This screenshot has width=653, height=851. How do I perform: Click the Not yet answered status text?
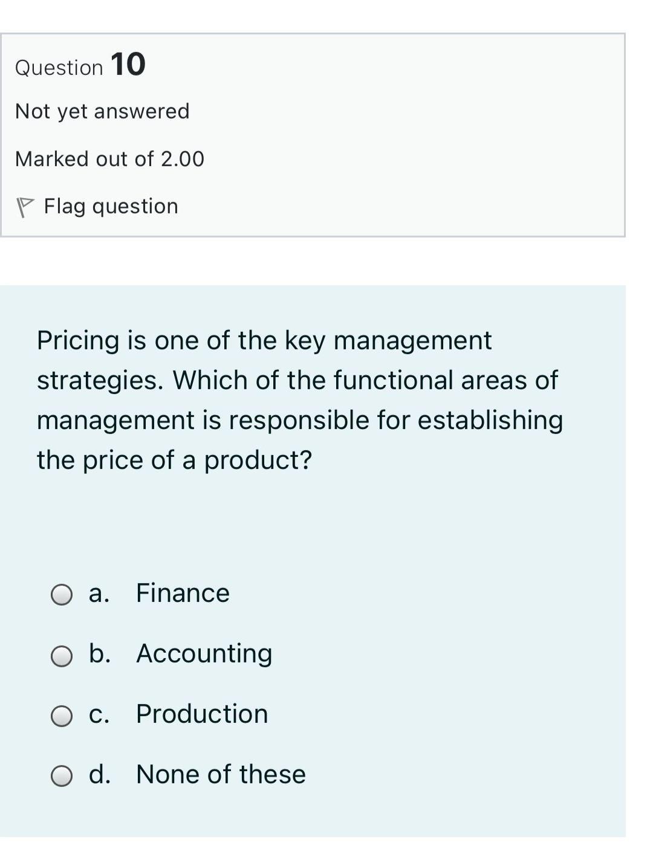point(102,111)
